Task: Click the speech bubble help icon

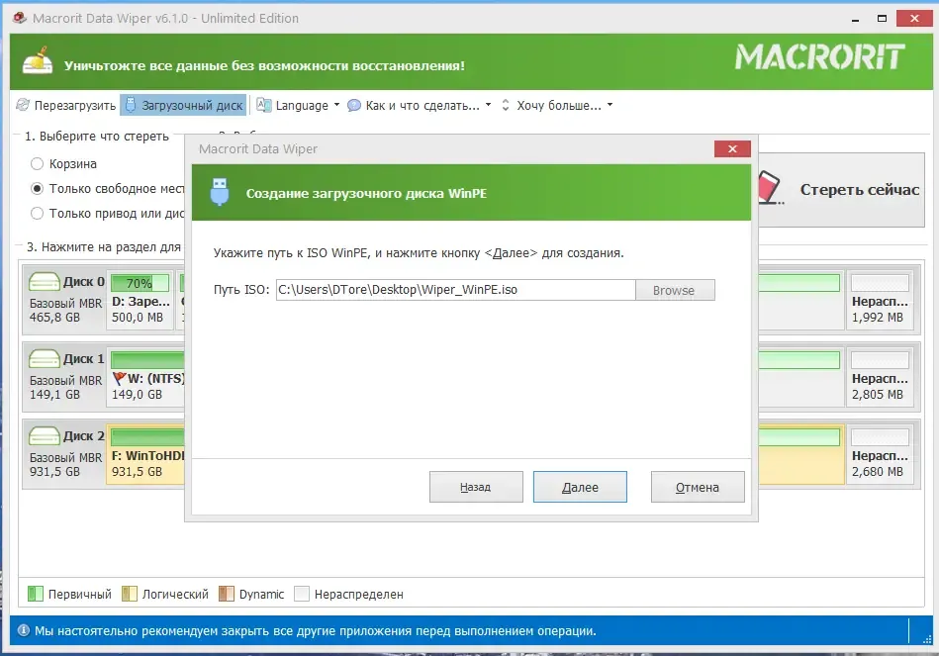Action: coord(354,106)
